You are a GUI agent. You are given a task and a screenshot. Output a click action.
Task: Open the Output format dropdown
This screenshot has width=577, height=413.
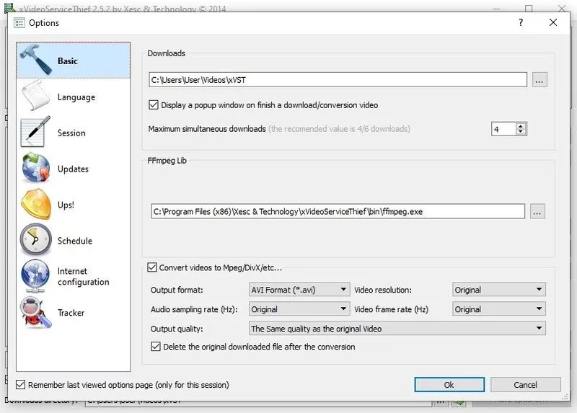(x=299, y=290)
